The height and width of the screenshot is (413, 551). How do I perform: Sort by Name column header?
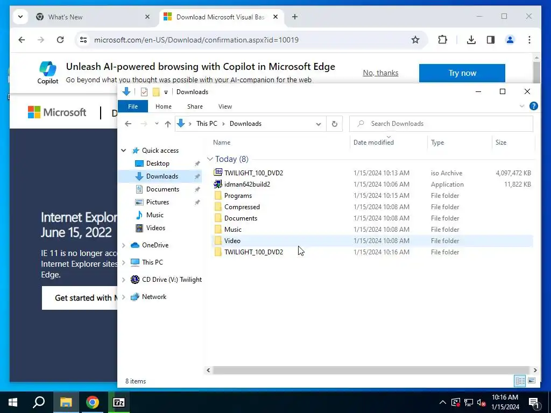pyautogui.click(x=281, y=142)
